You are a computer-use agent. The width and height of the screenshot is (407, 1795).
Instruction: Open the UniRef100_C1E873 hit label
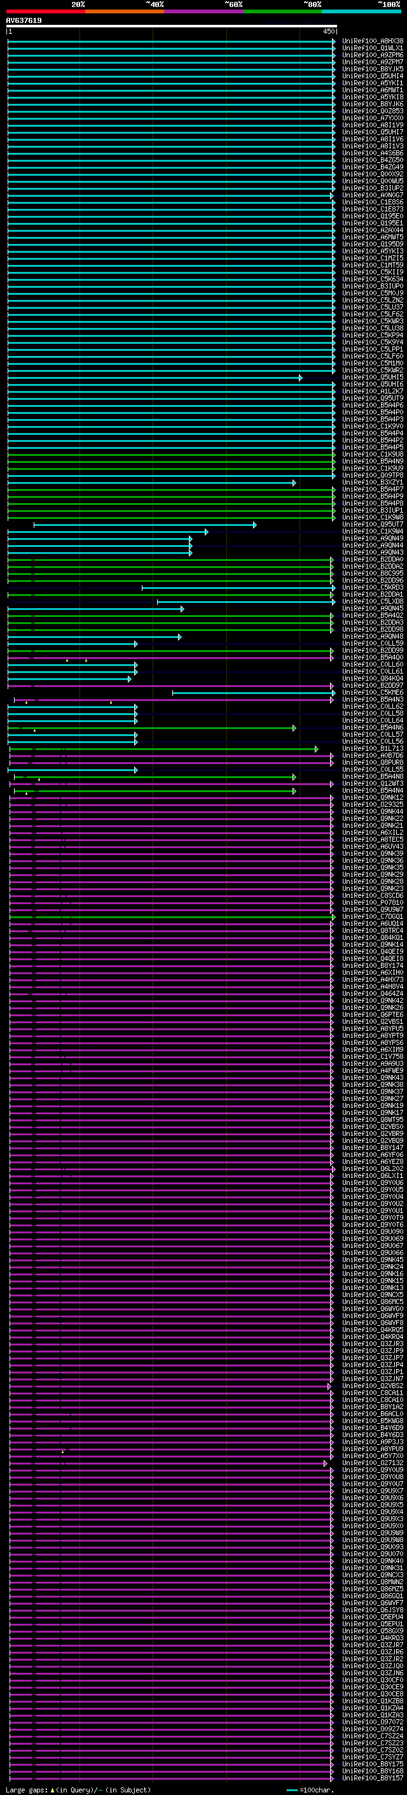372,209
